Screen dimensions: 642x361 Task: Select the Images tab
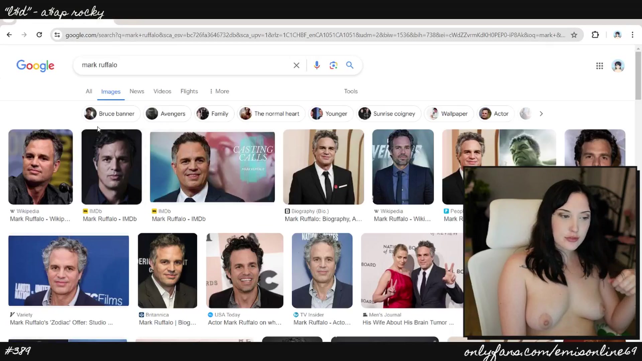click(111, 92)
